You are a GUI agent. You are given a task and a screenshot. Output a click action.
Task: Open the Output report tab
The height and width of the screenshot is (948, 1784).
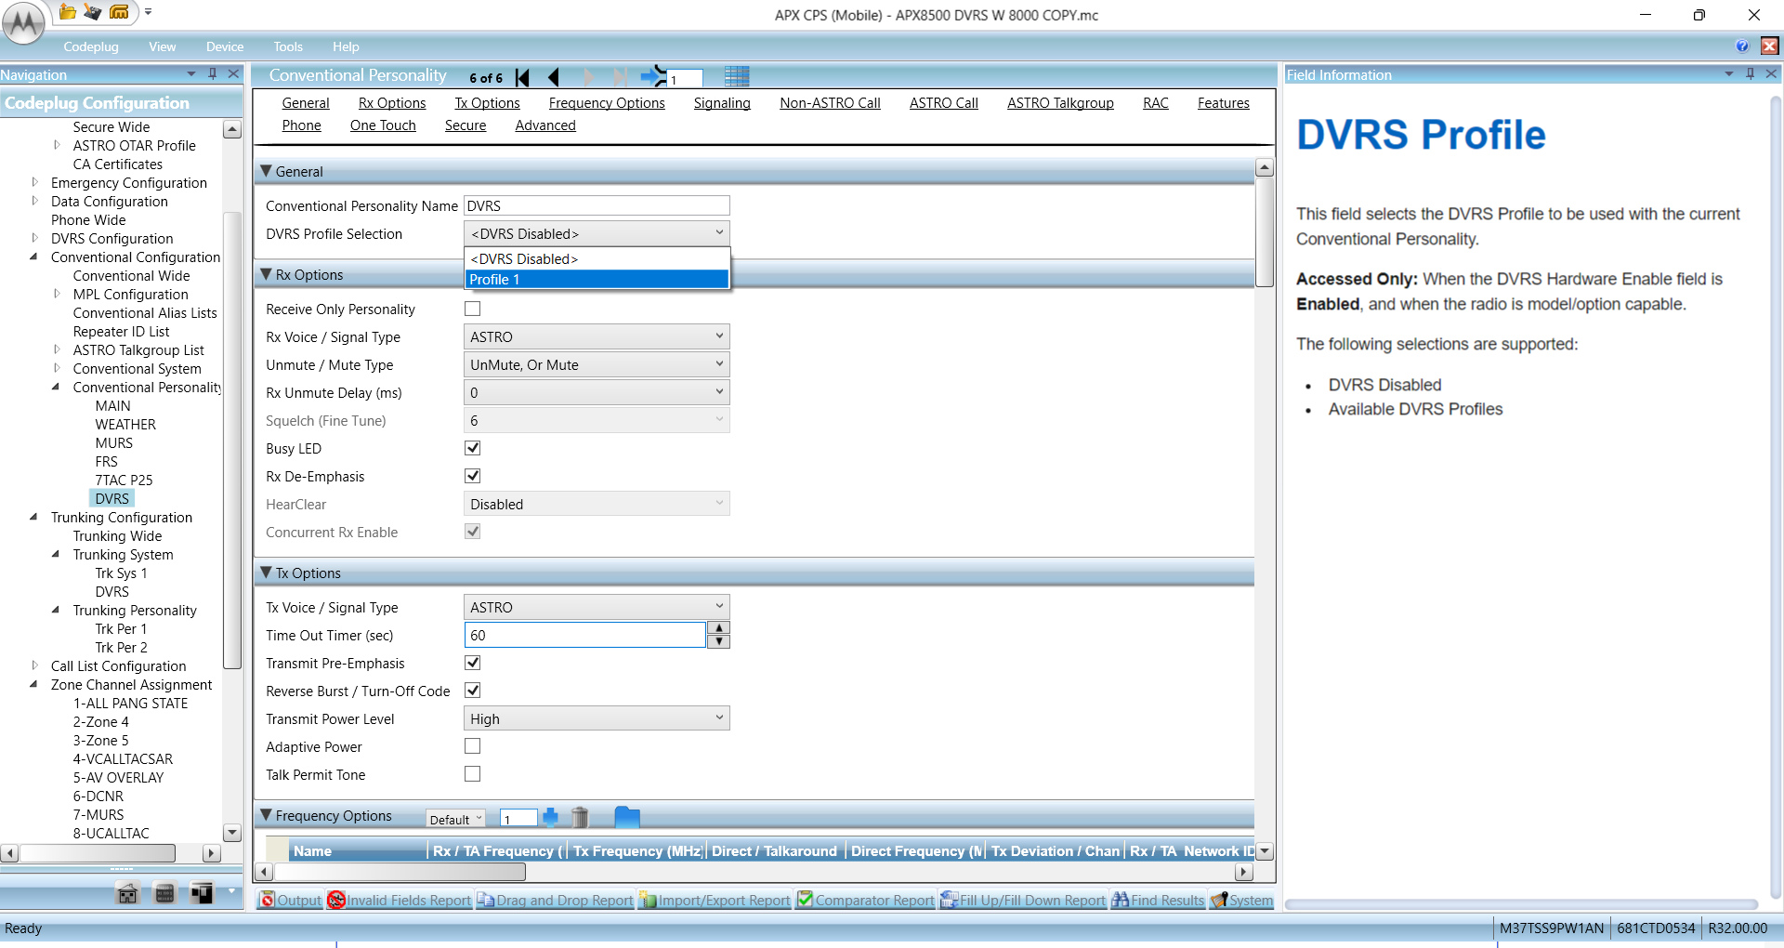tap(290, 900)
